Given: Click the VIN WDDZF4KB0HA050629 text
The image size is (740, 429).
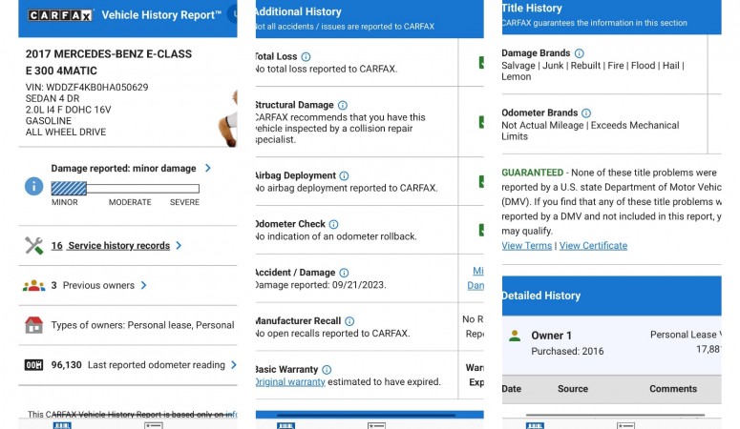Looking at the screenshot, I should (87, 87).
